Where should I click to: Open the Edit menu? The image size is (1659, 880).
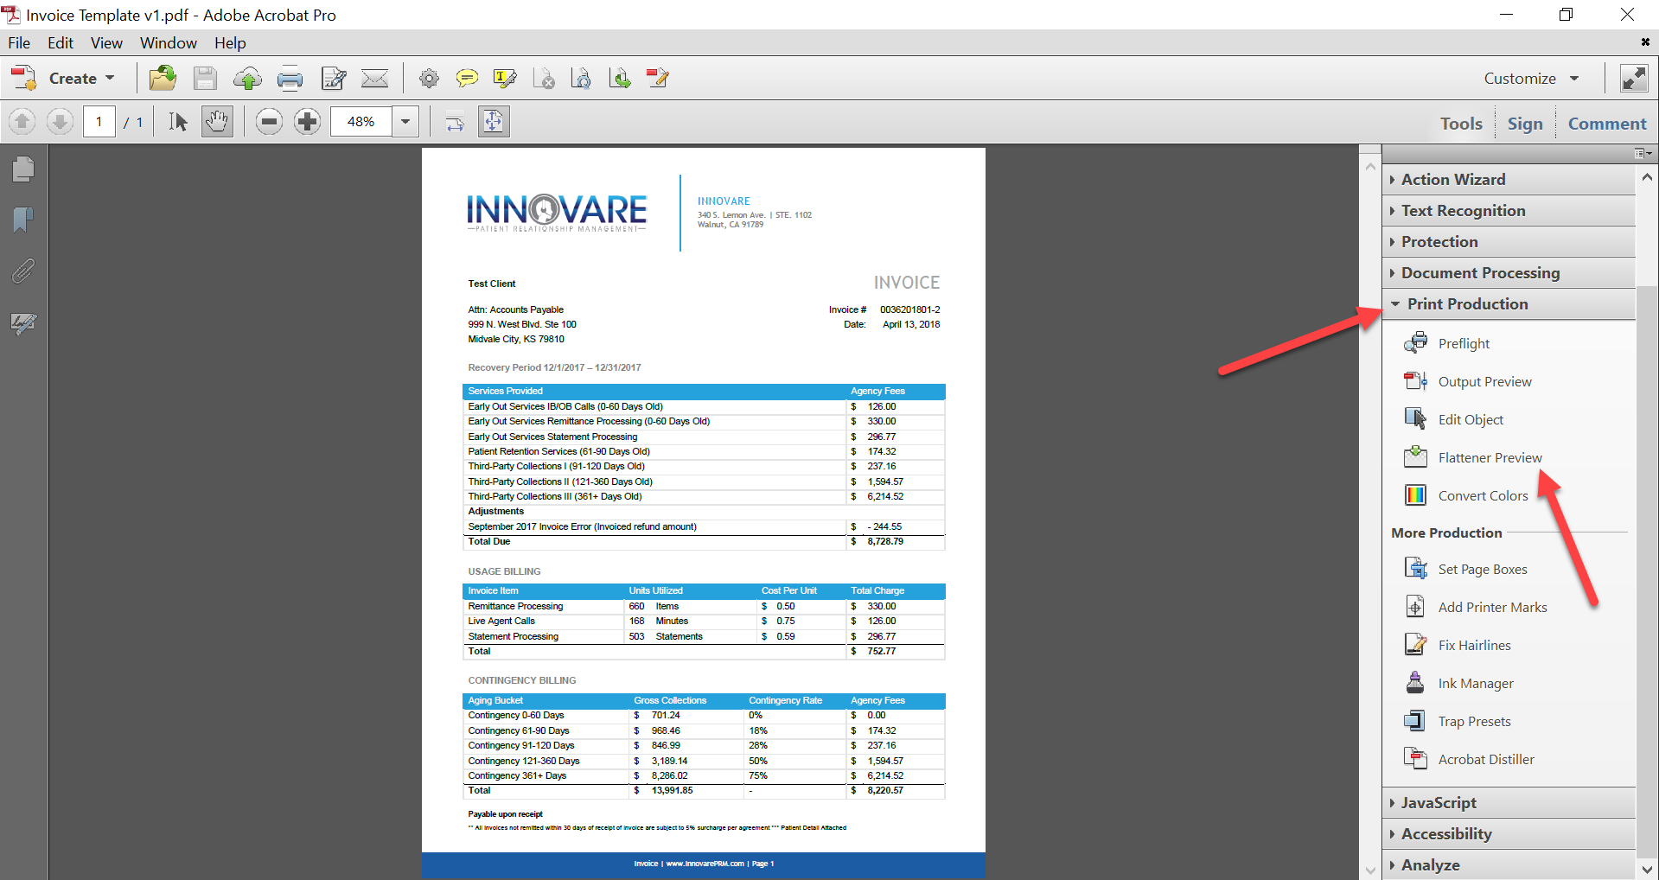click(x=59, y=42)
